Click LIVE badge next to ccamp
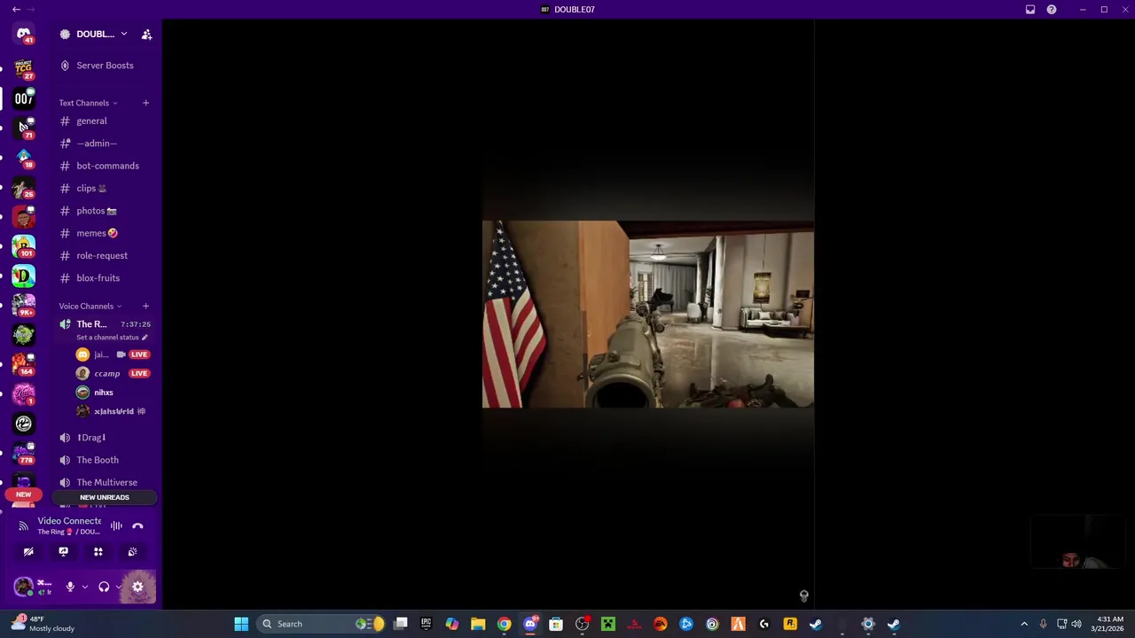Screen dimensions: 1135x638 click(x=139, y=374)
